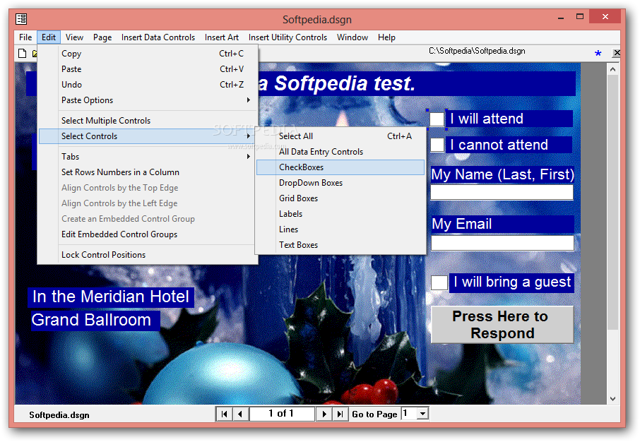Choose Undo from the Edit menu
The image size is (640, 442).
click(148, 85)
